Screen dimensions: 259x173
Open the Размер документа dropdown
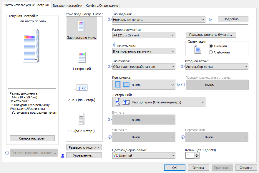(144, 36)
